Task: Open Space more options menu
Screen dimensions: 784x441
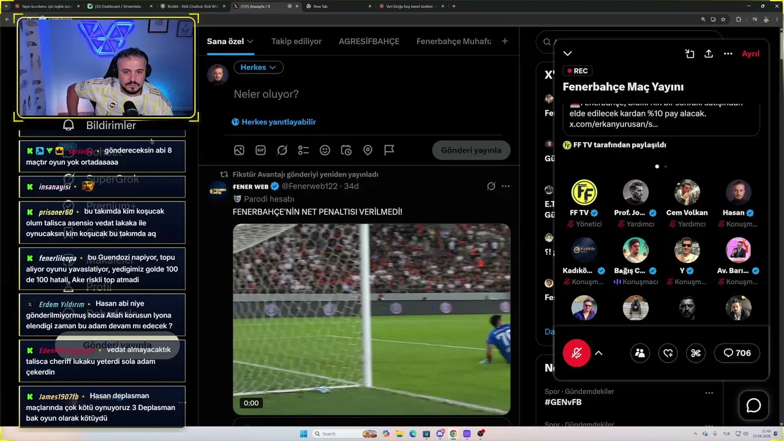Action: pos(728,54)
